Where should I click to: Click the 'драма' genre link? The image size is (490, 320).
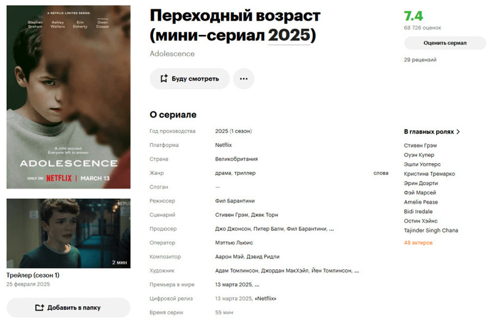click(x=223, y=173)
